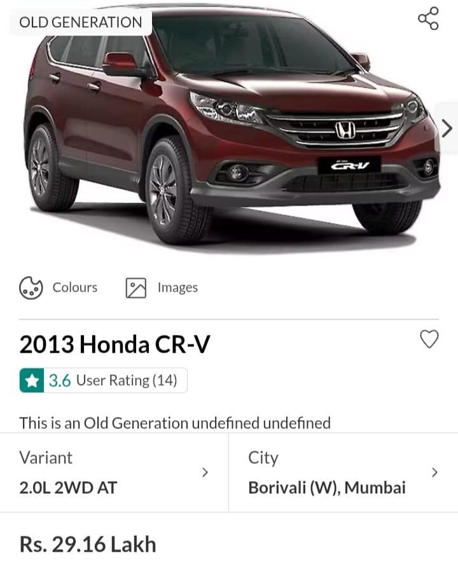Select the 2.0L 2WD AT variant field
The image size is (458, 565).
click(x=114, y=473)
